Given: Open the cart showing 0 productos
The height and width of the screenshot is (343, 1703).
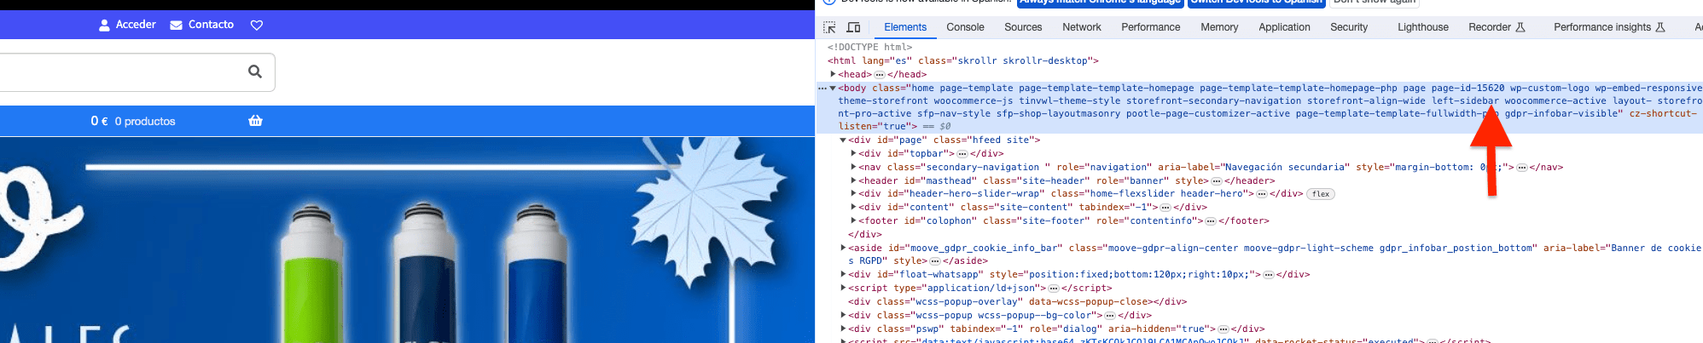Looking at the screenshot, I should (x=133, y=121).
